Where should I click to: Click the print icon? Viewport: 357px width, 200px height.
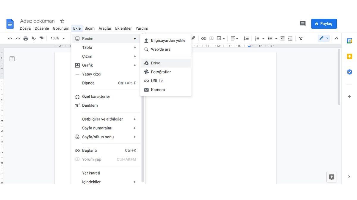pyautogui.click(x=26, y=39)
